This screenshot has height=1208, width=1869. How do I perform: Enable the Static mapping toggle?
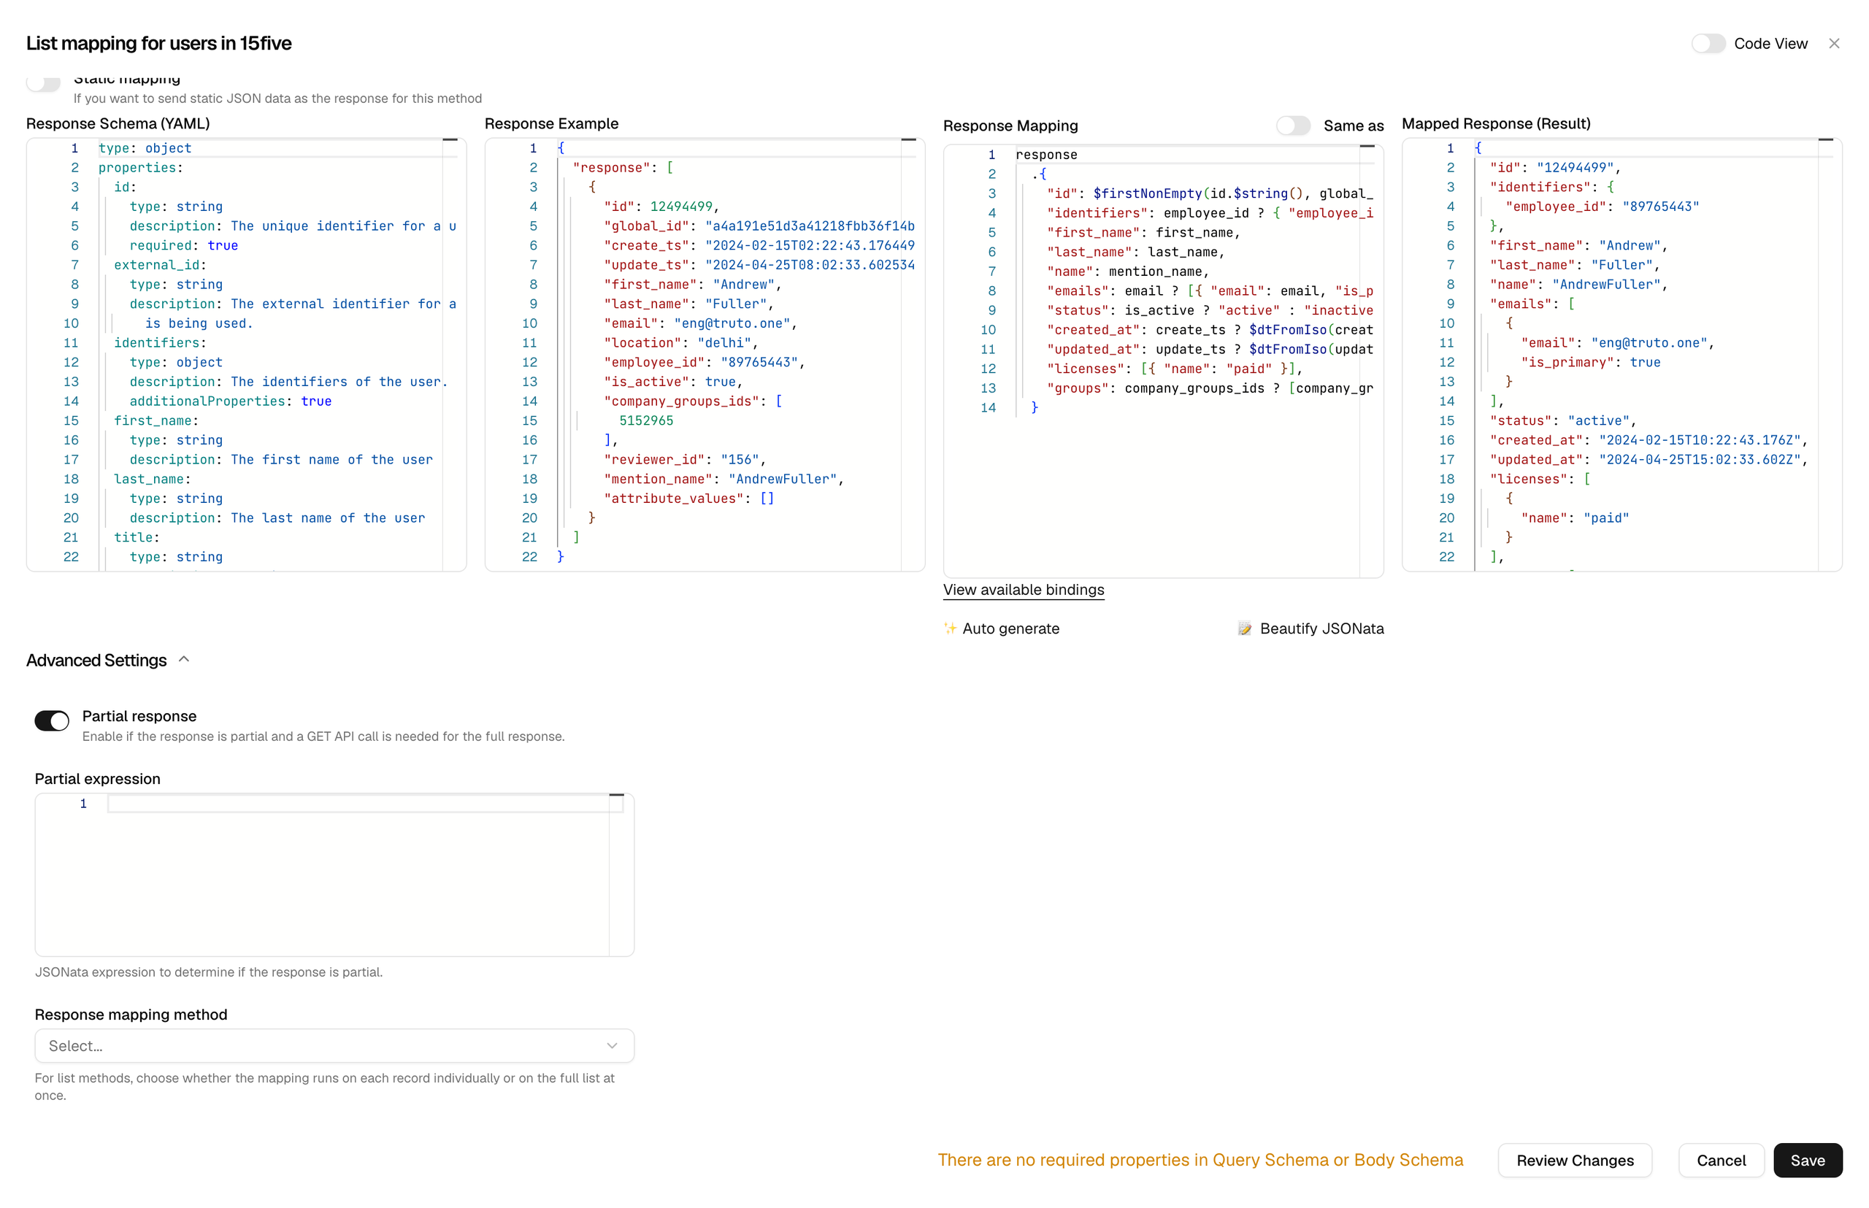pos(43,82)
